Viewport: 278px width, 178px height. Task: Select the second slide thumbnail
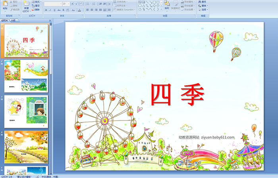coord(26,76)
